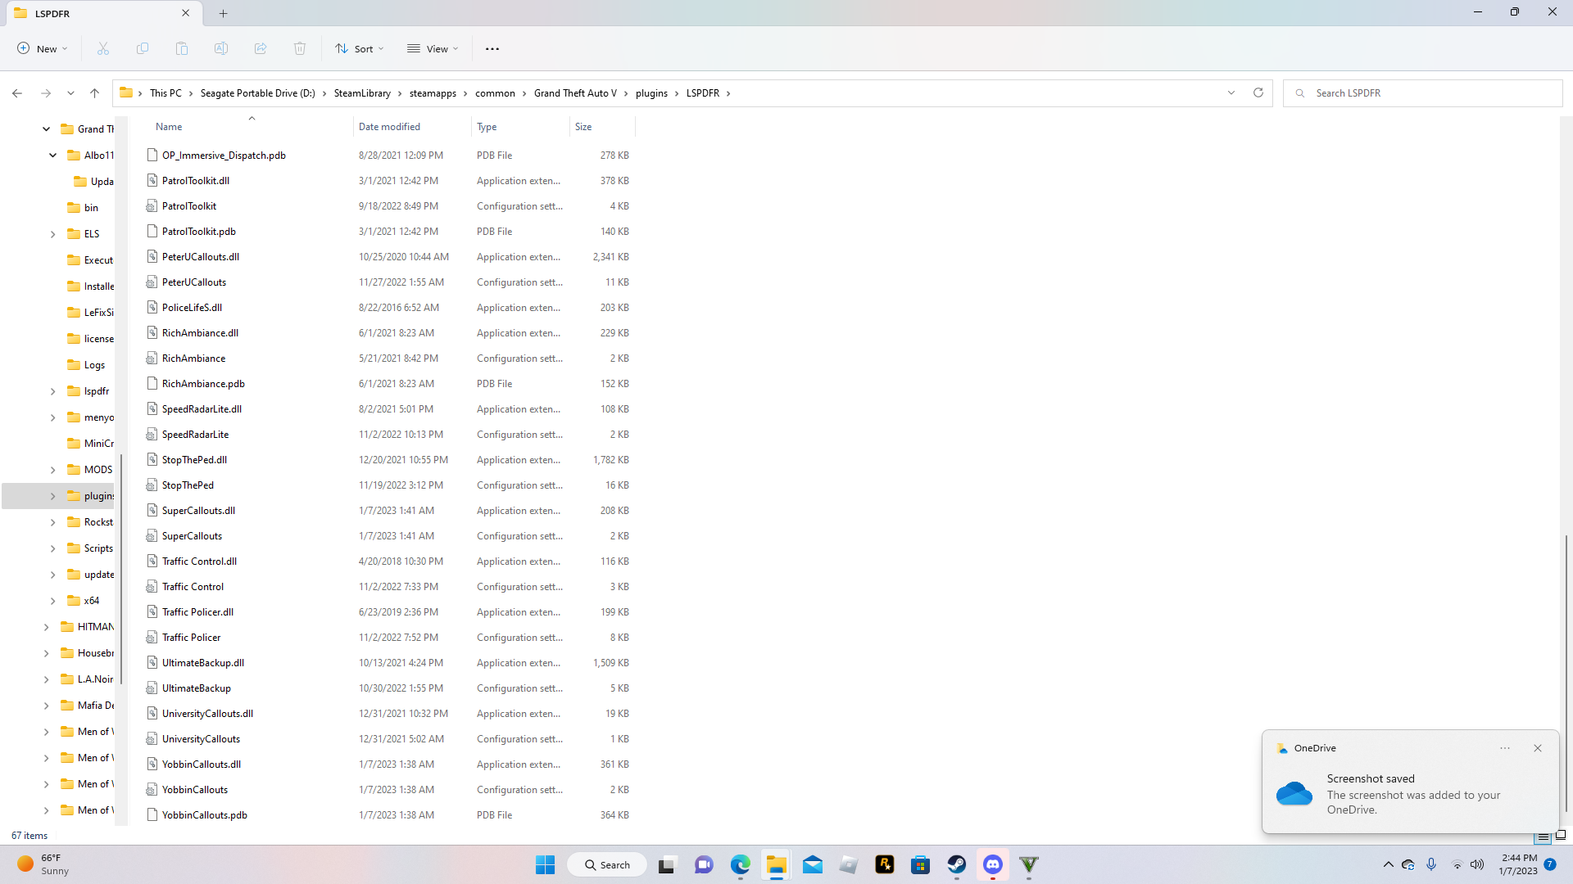Collapse the Albo11 tree folder
This screenshot has height=884, width=1573.
(x=53, y=156)
